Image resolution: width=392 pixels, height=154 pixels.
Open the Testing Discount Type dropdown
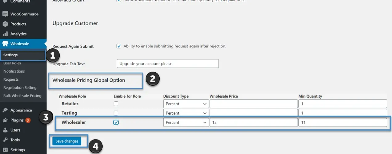click(x=186, y=113)
